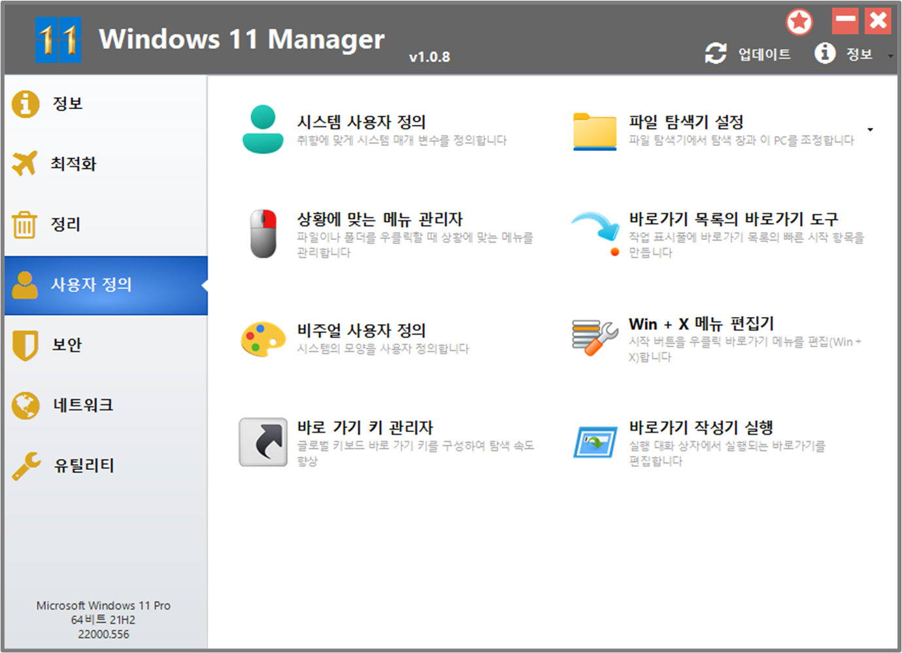Viewport: 902px width, 653px height.
Task: Expand the dropdown arrow next to 정보 header
Action: (x=890, y=56)
